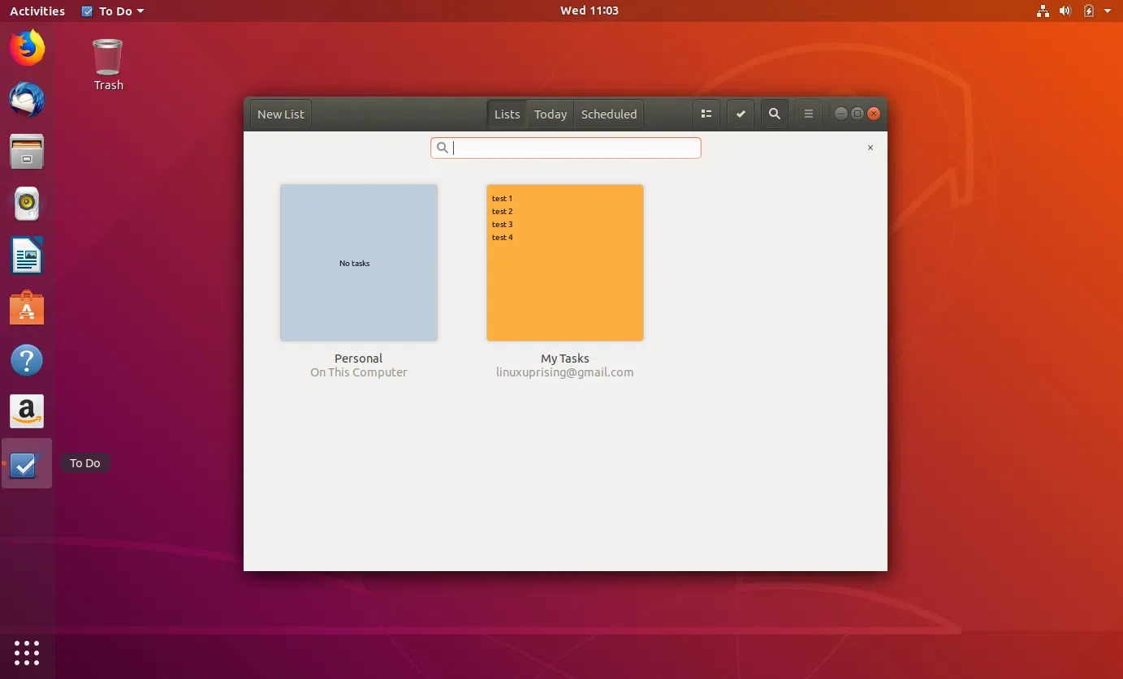This screenshot has width=1123, height=679.
Task: Open LibreOffice Writer from the dock
Action: [27, 256]
